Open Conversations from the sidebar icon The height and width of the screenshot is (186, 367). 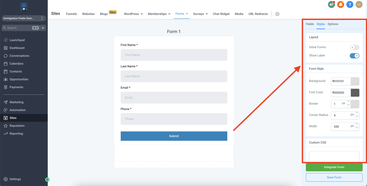tap(6, 56)
